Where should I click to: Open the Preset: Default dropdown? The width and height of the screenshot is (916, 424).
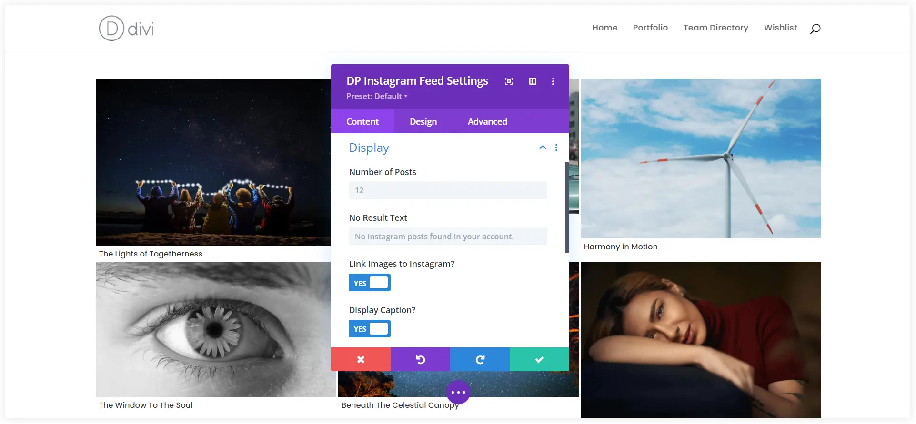376,96
